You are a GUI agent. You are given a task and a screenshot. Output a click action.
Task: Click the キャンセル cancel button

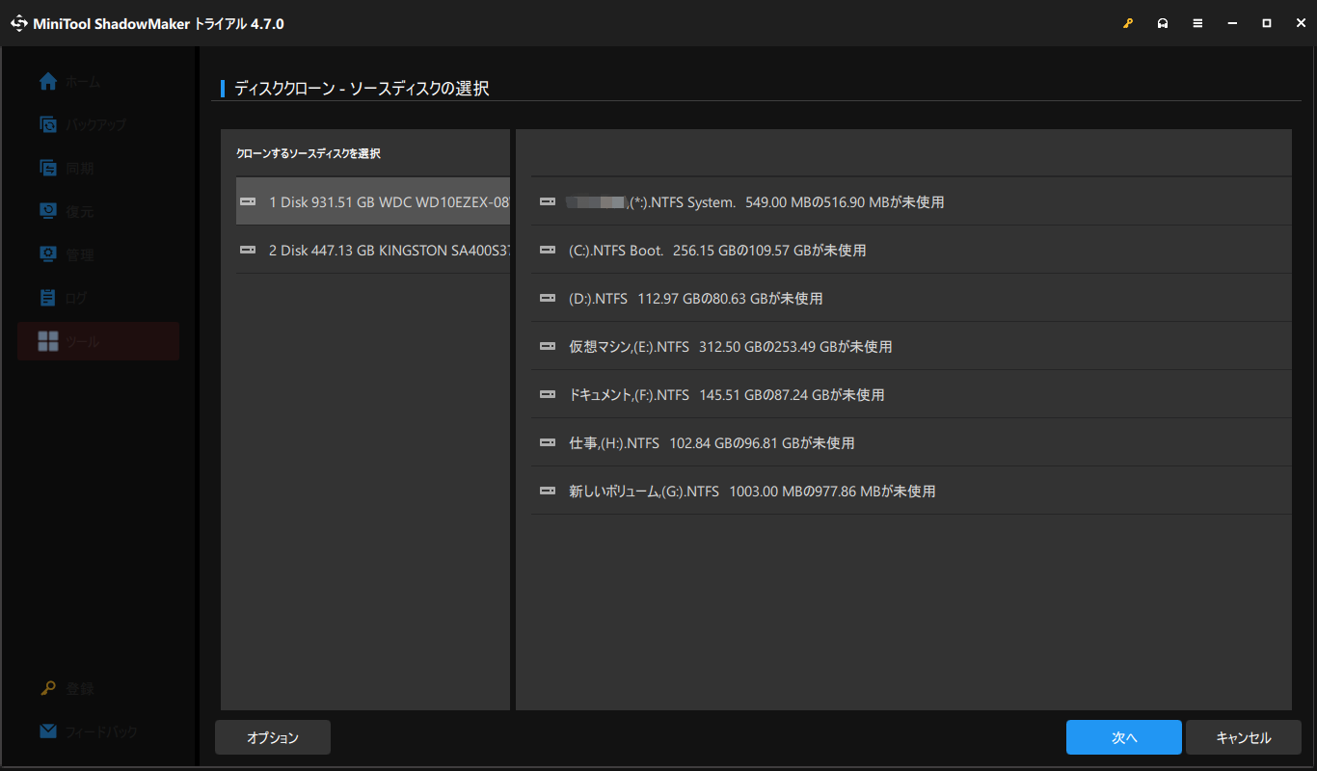pyautogui.click(x=1244, y=737)
